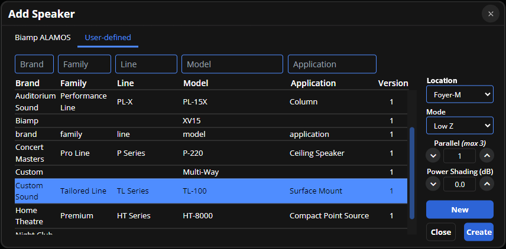Close the Add Speaker dialog with X icon
The width and height of the screenshot is (506, 249).
point(490,14)
